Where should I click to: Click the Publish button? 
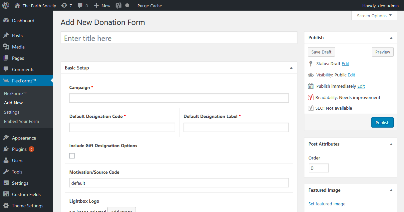[382, 122]
